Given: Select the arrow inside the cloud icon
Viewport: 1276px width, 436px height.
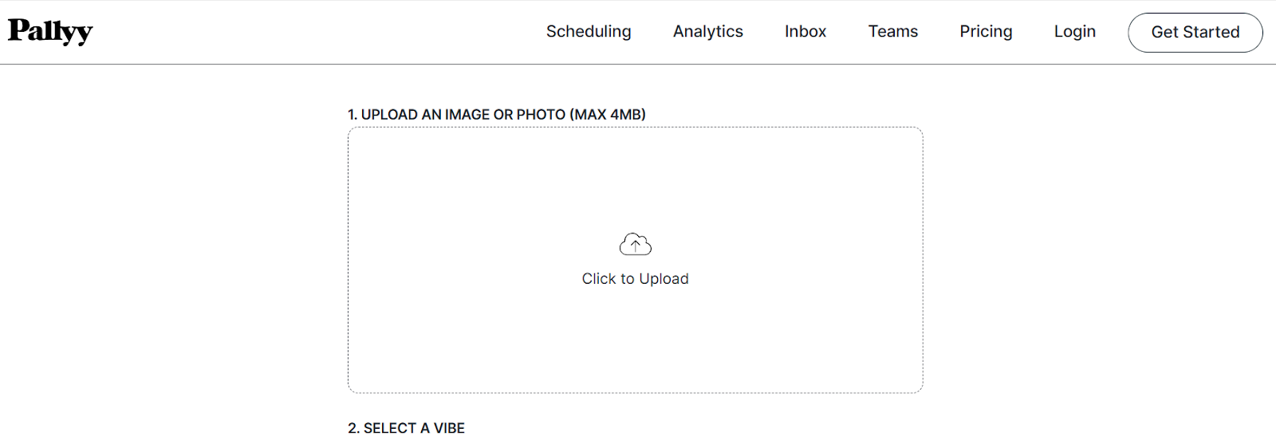Looking at the screenshot, I should [x=636, y=246].
